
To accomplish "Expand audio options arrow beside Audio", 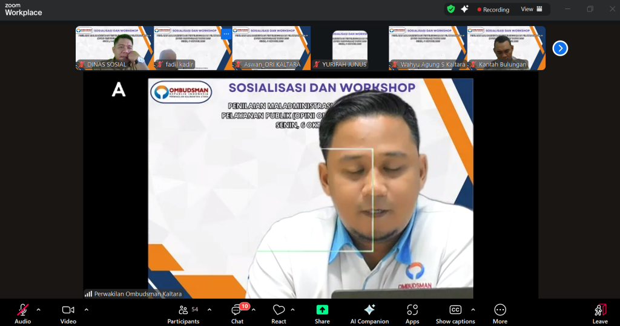I will pos(39,310).
